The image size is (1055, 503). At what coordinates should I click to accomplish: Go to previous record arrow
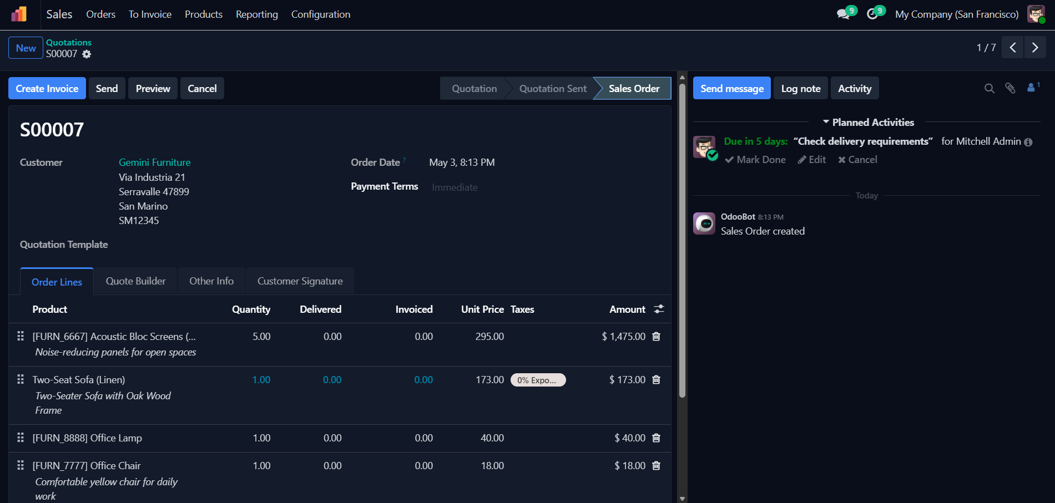click(x=1013, y=48)
